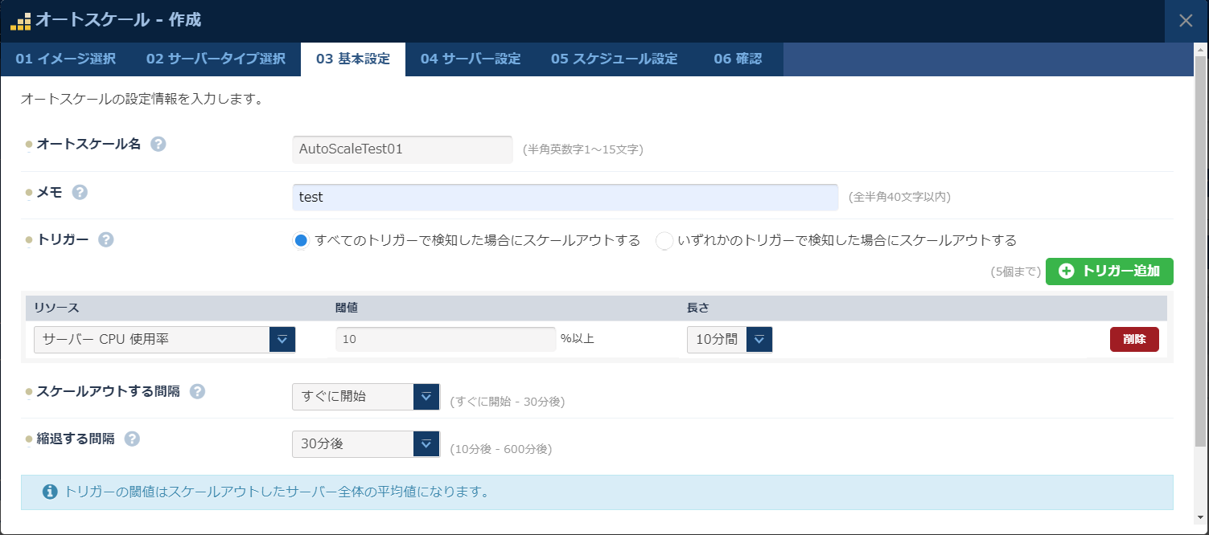This screenshot has width=1209, height=535.
Task: Switch to the 04 サーバー設定 tab
Action: (470, 59)
